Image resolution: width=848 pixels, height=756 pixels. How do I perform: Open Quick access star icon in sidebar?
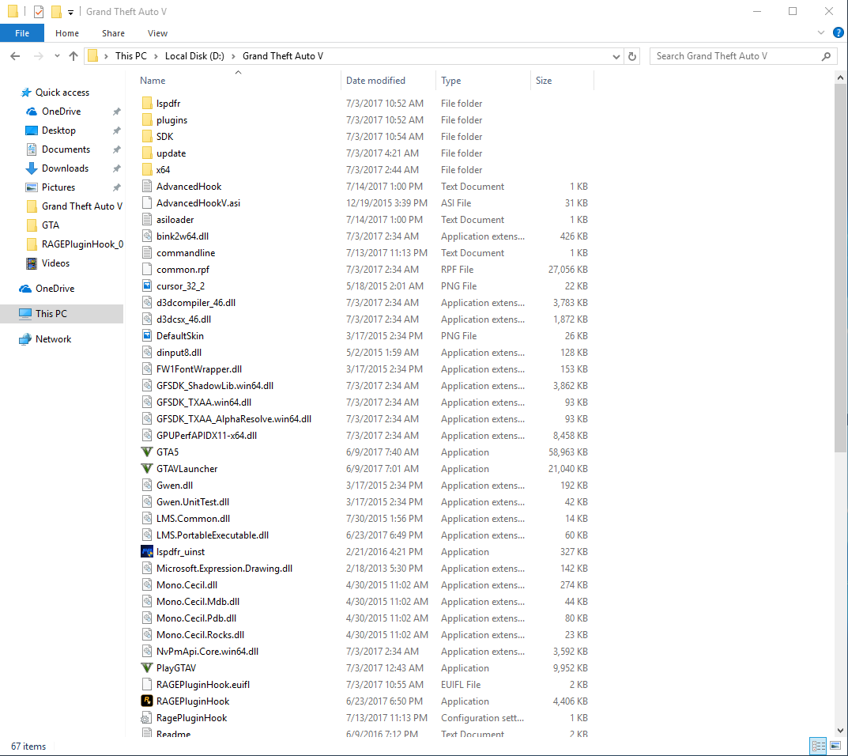pos(26,93)
